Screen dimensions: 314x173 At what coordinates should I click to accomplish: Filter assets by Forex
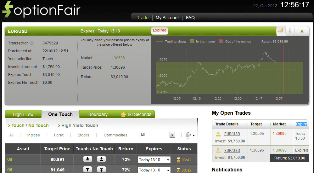click(59, 135)
